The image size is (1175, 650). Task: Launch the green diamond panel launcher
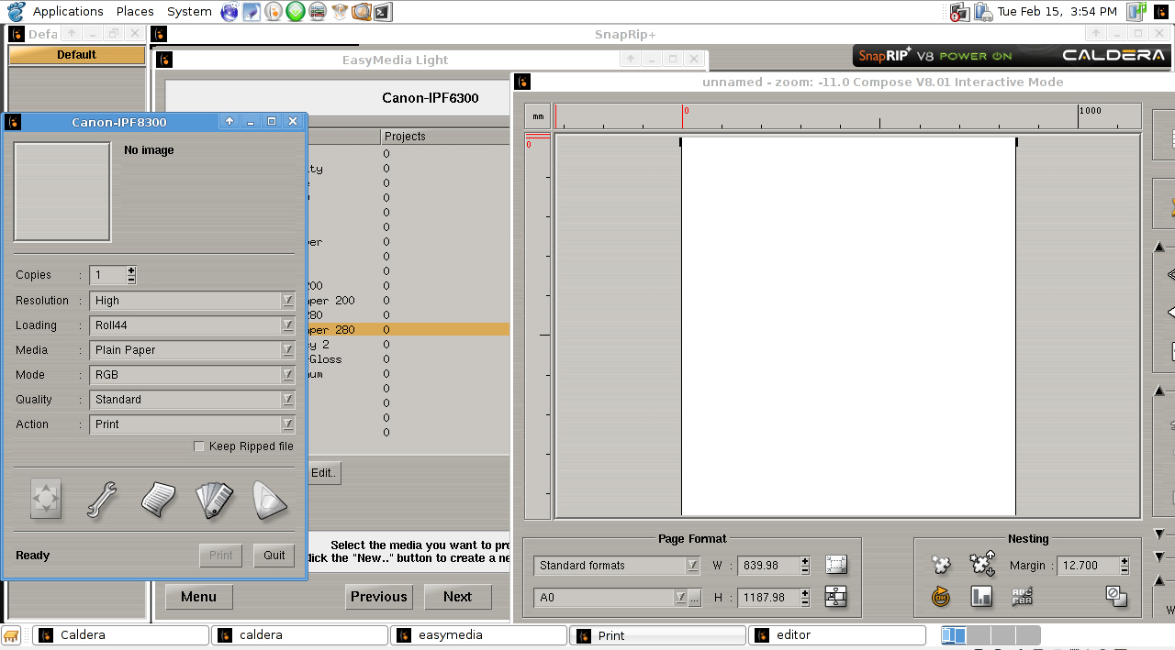tap(296, 11)
